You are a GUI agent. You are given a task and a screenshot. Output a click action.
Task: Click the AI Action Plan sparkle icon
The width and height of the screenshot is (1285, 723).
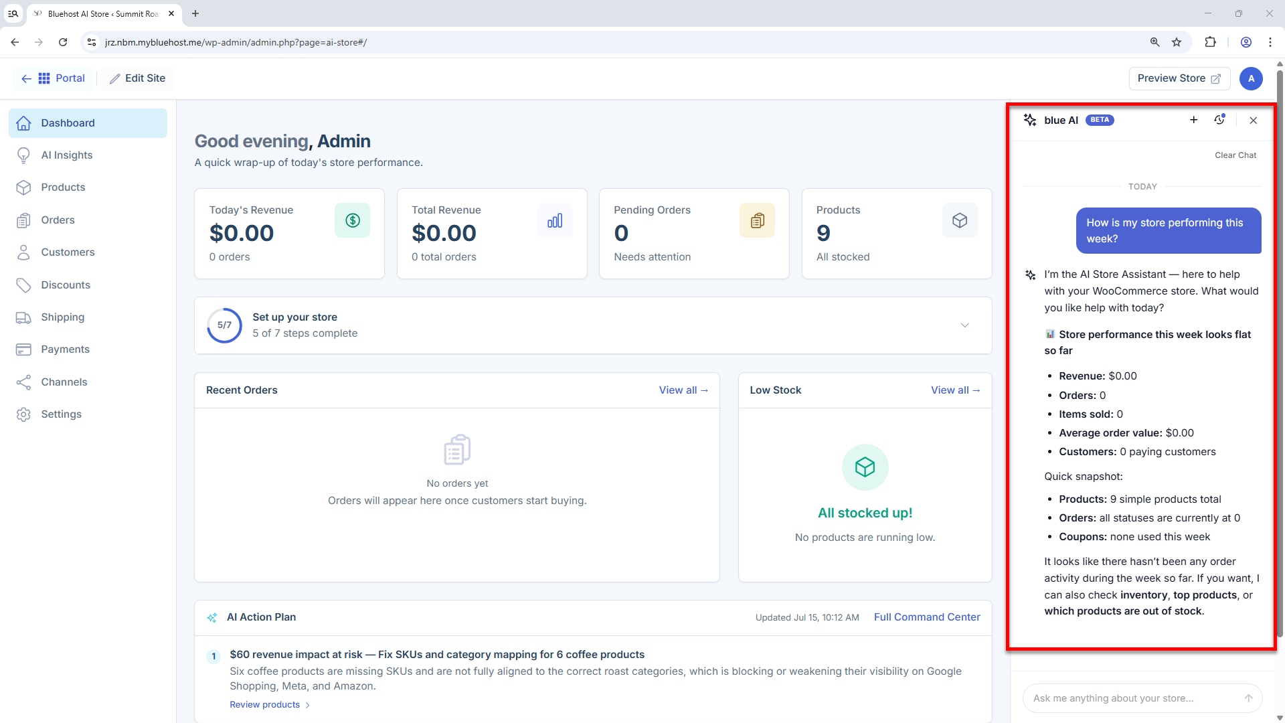pos(212,617)
